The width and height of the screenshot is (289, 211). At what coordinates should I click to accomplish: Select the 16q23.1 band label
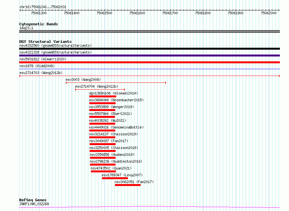click(x=26, y=28)
